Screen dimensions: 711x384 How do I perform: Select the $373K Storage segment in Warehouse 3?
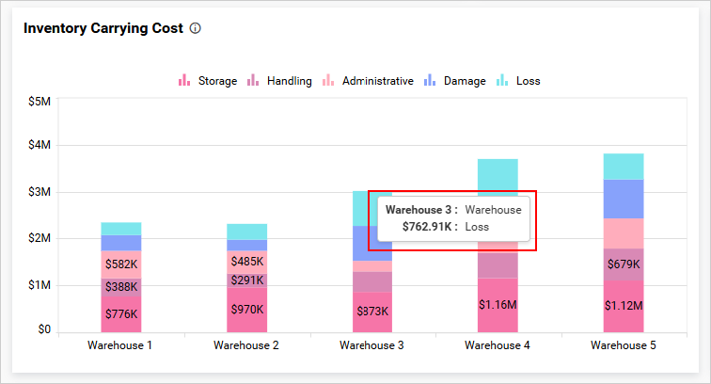click(372, 312)
